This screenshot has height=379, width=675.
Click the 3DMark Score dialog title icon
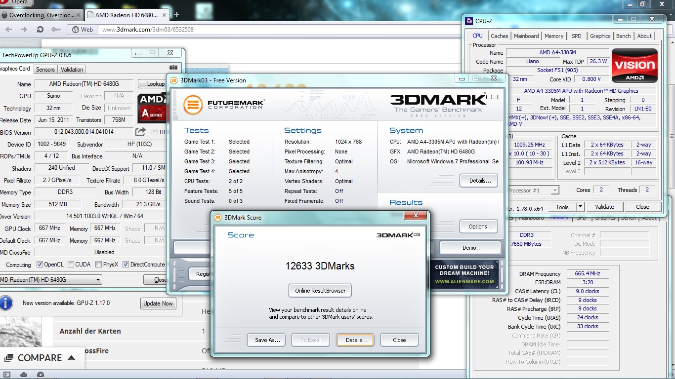point(218,217)
